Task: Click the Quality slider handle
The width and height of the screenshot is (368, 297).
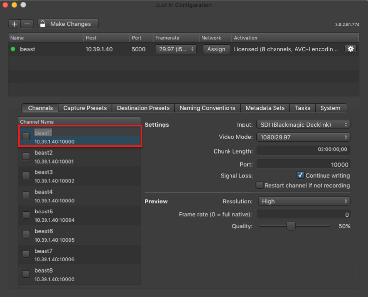Action: tap(291, 226)
